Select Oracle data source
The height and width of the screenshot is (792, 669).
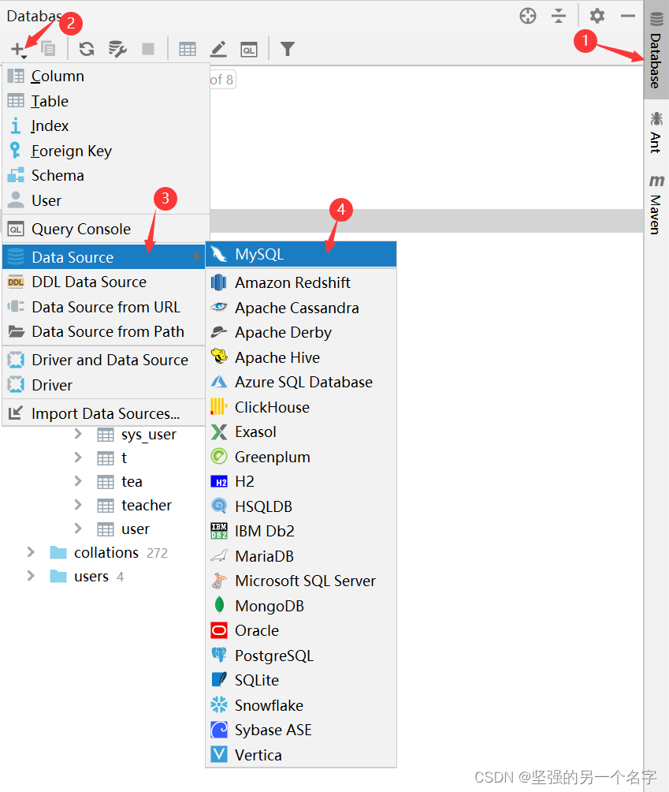click(x=301, y=631)
